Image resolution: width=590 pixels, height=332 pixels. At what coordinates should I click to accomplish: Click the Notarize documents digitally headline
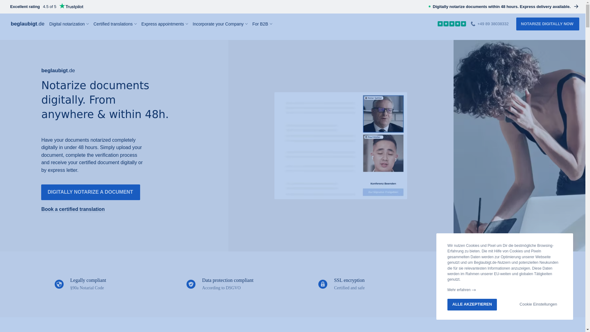(x=105, y=100)
